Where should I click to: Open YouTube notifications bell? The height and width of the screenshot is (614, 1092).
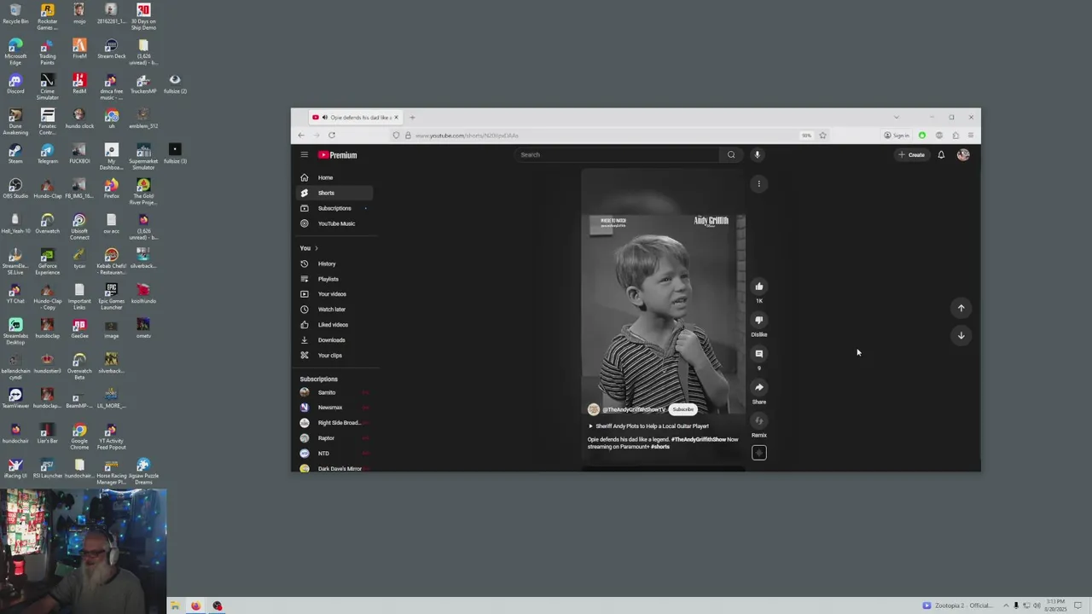tap(941, 154)
